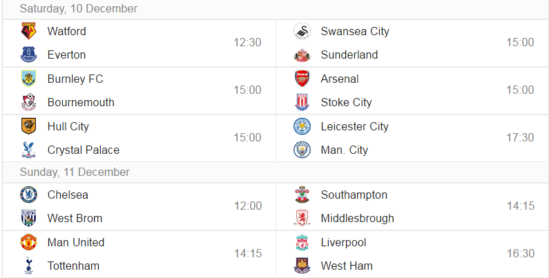Click the Chelsea club badge
The width and height of the screenshot is (549, 278).
pos(29,195)
